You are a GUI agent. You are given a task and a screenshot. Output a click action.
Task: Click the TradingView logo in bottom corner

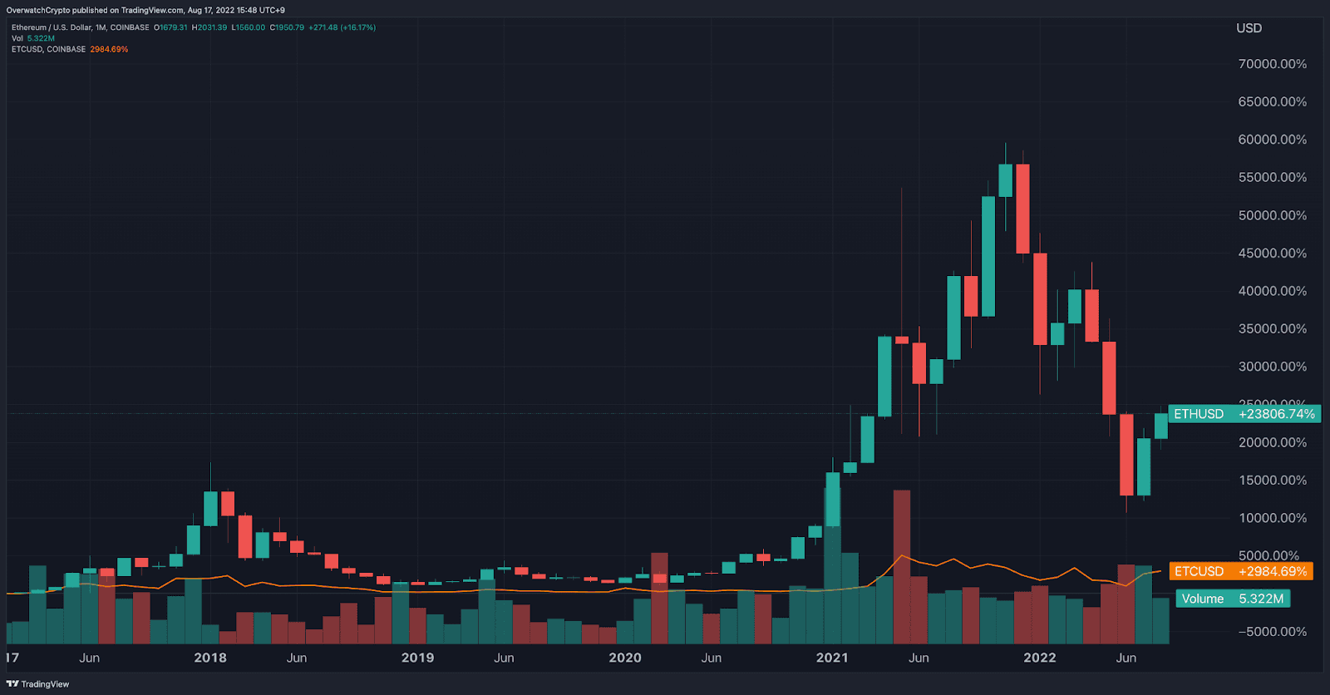(37, 684)
